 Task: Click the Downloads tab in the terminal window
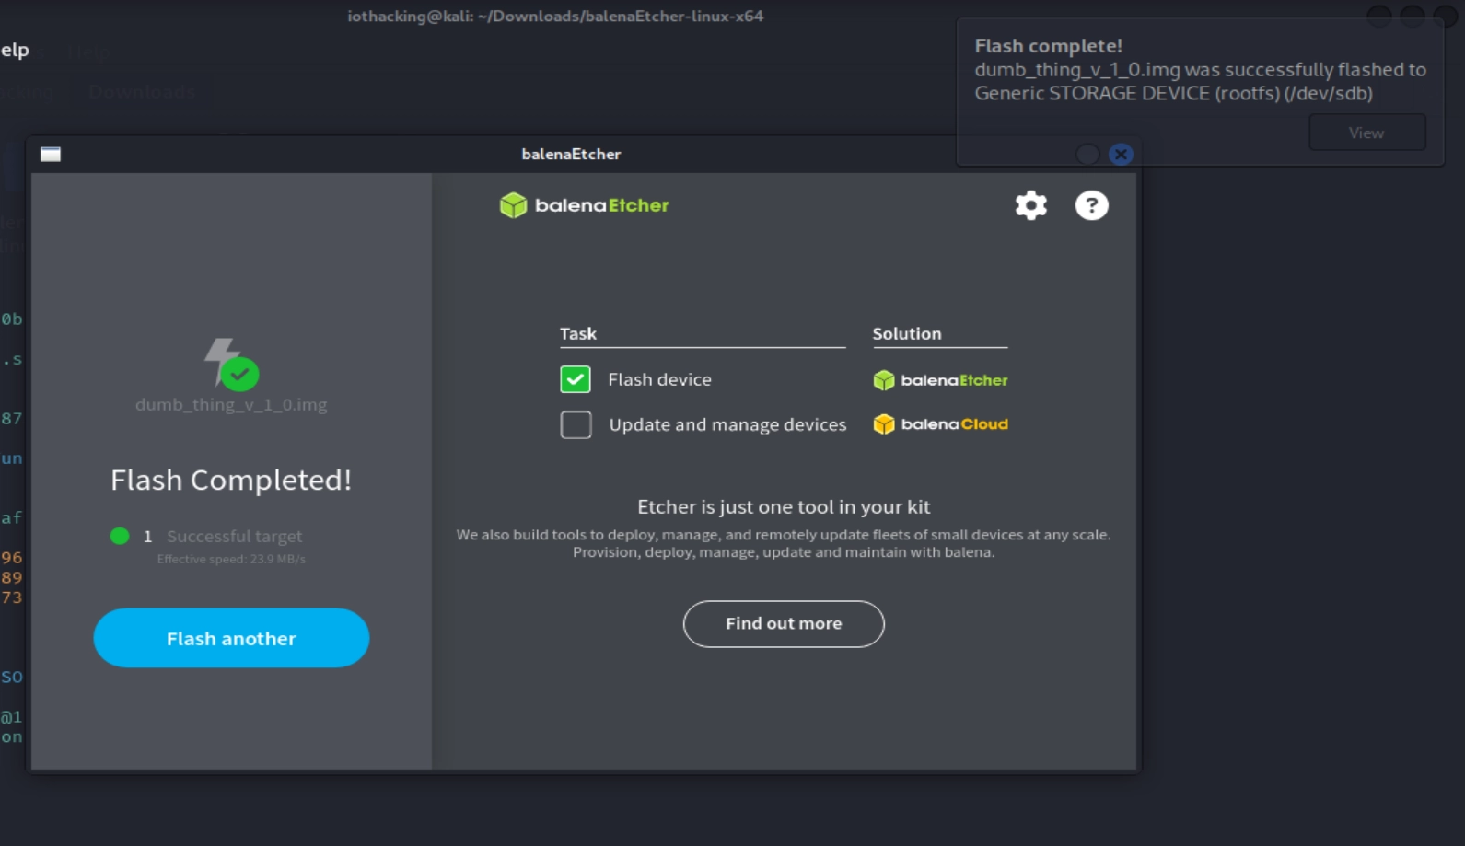(x=142, y=91)
